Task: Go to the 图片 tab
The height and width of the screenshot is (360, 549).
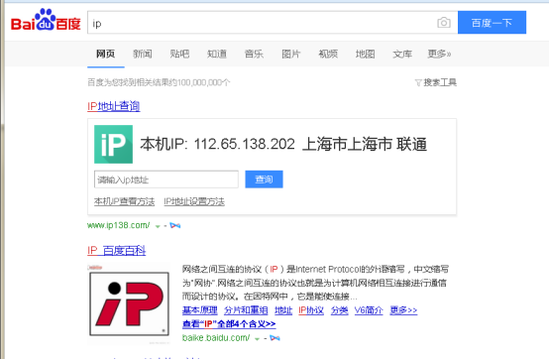Action: (291, 54)
